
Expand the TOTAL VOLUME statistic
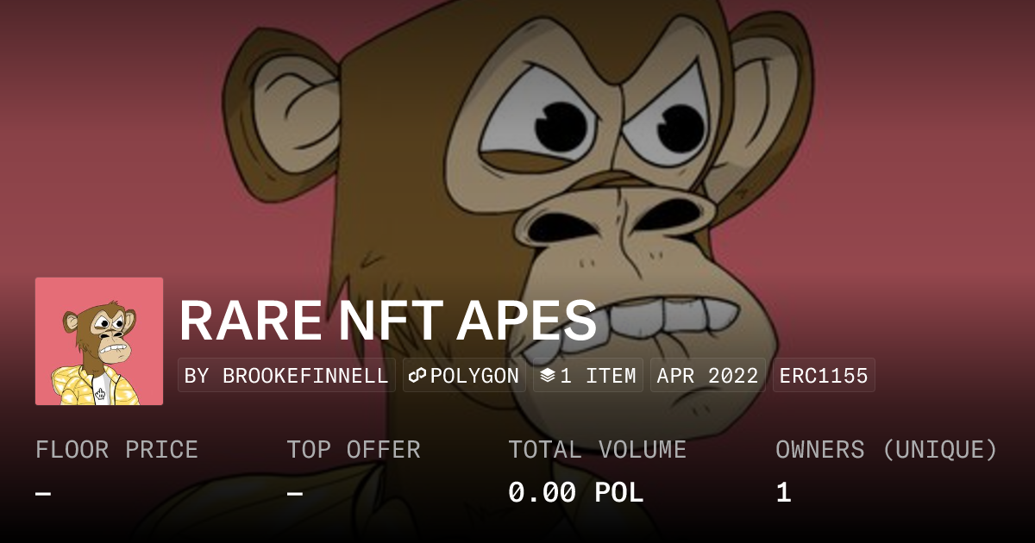[597, 449]
